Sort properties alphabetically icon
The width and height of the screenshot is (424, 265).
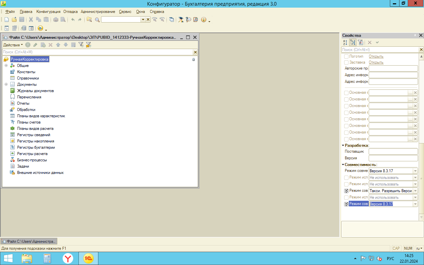pos(345,42)
